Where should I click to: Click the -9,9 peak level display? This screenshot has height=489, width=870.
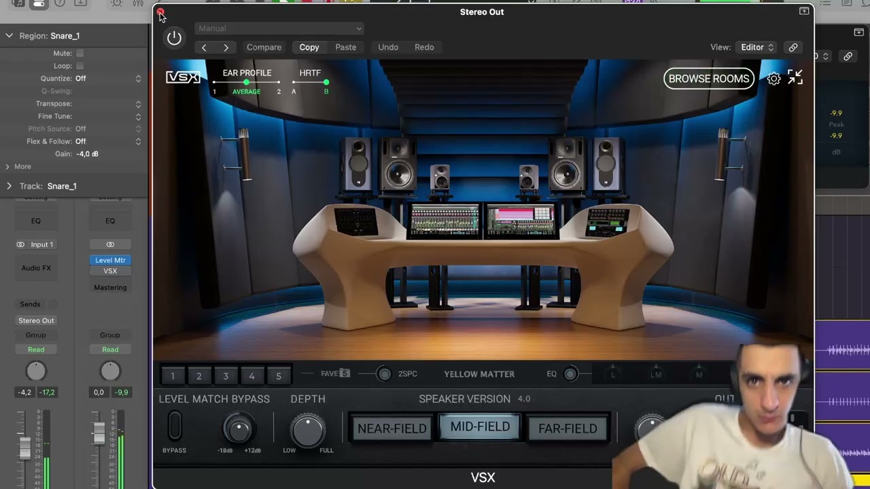click(122, 393)
